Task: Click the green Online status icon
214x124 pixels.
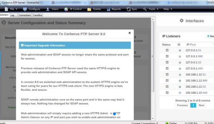Action: [167, 123]
